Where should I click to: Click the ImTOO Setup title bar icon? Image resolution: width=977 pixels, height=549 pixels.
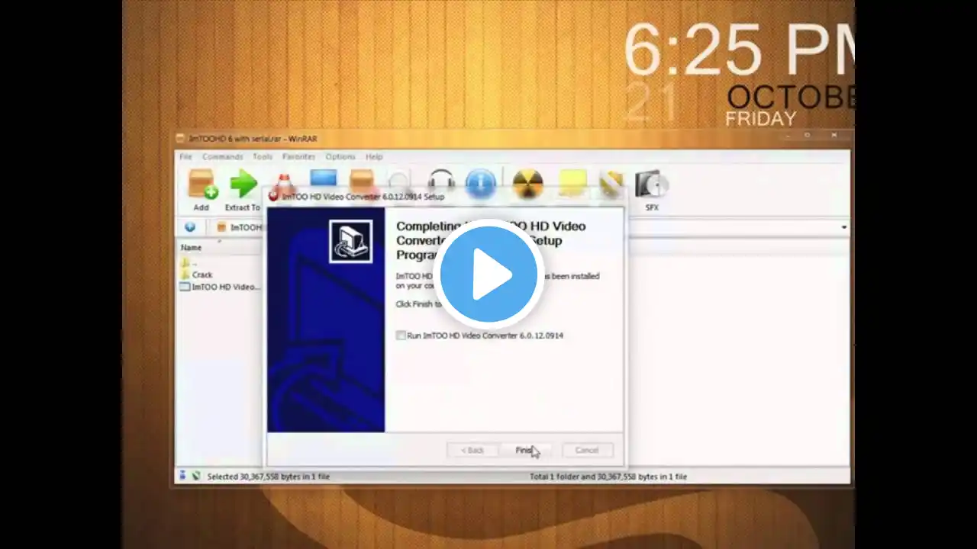pos(273,196)
